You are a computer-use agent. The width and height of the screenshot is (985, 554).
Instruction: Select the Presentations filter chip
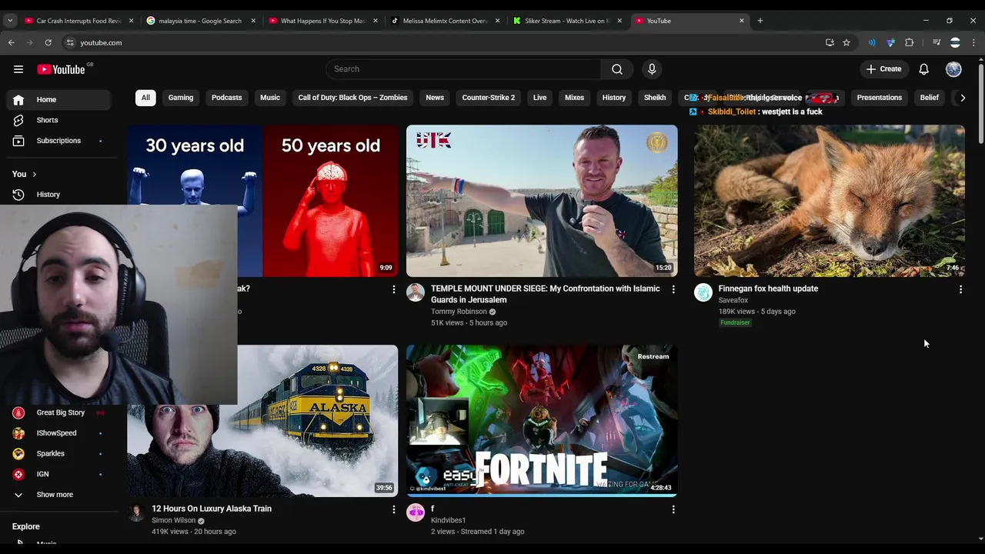tap(879, 98)
